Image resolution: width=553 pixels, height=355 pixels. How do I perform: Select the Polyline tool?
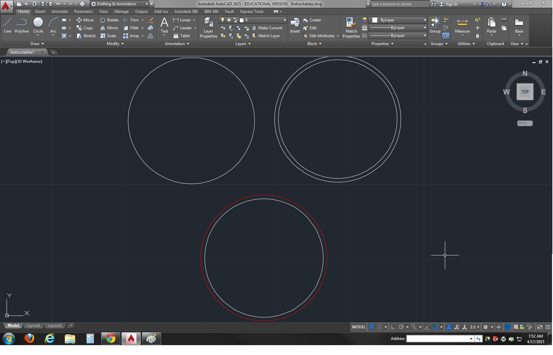coord(22,25)
